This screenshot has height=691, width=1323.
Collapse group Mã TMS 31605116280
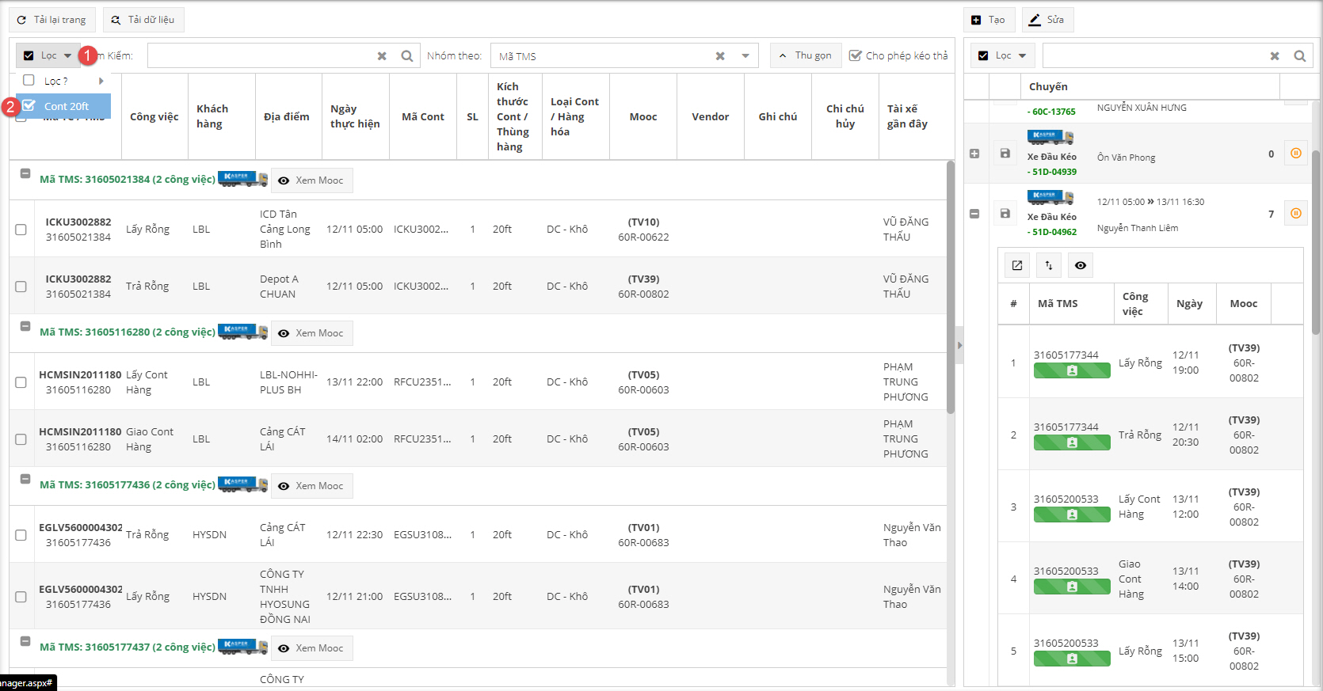click(25, 326)
